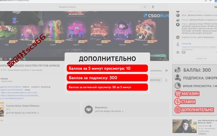Click the 'Баллов за подписку: 300' bar
This screenshot has height=136, width=217.
click(107, 78)
